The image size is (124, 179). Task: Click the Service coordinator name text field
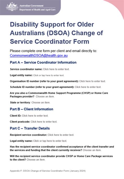pos(56,69)
